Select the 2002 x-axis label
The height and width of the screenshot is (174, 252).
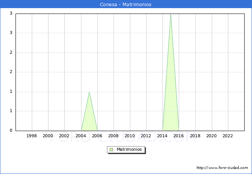click(x=64, y=136)
